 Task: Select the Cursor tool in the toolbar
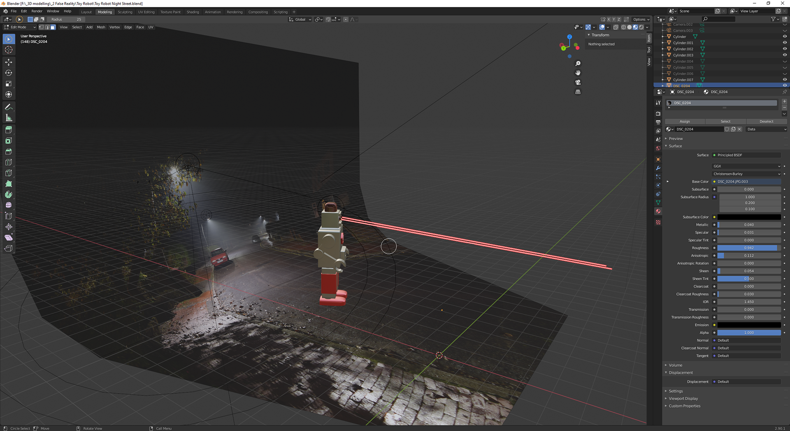click(9, 50)
